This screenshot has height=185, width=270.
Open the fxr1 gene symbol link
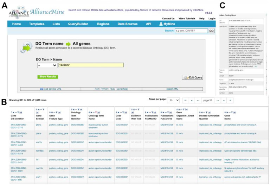click(38, 160)
